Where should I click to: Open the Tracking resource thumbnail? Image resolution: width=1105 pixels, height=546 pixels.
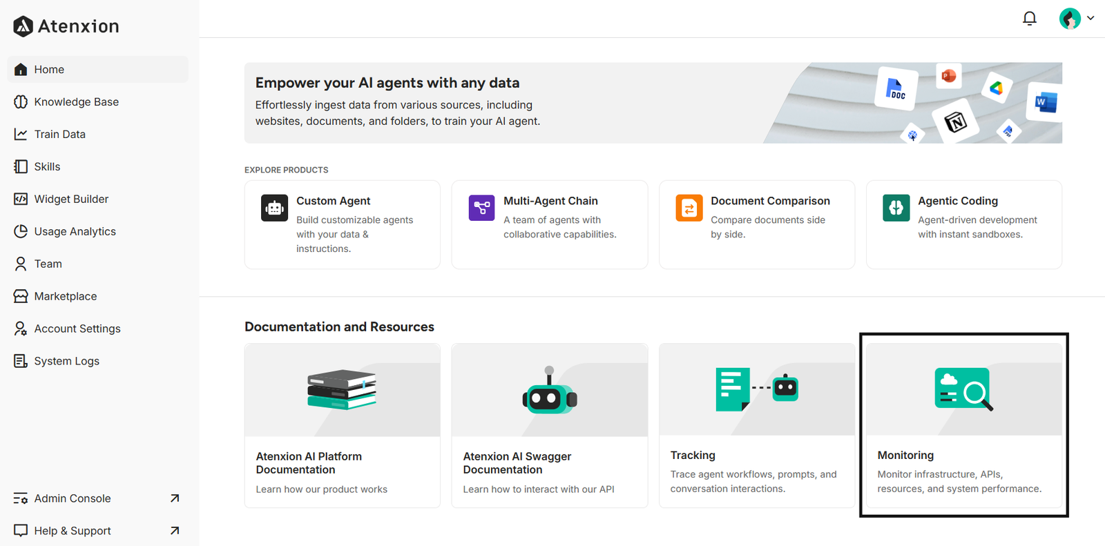757,389
